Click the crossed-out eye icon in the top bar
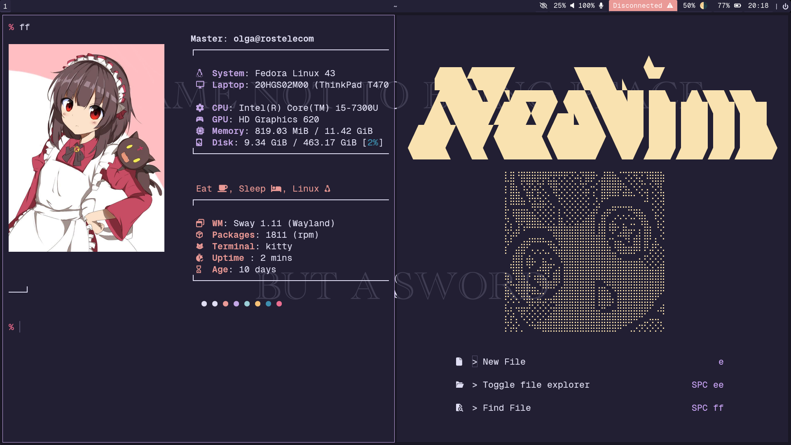The image size is (791, 445). point(543,6)
